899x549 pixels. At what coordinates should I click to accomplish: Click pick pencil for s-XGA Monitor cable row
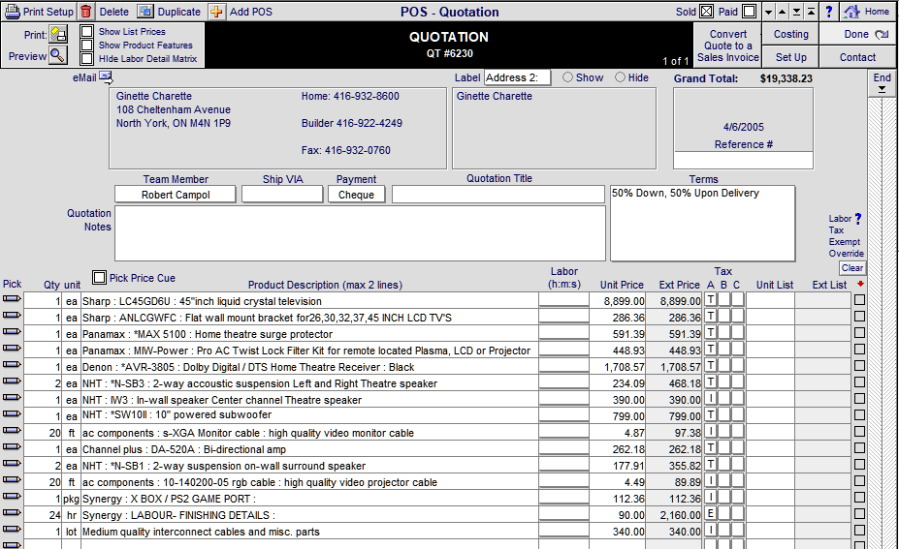point(12,430)
